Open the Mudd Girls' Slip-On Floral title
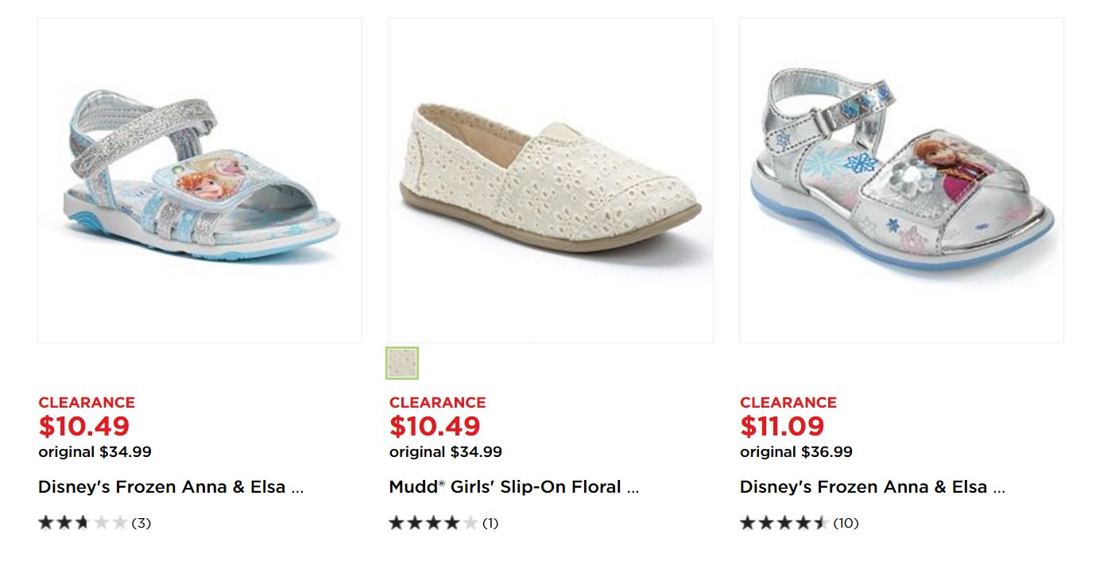Viewport: 1119px width, 569px height. pyautogui.click(x=513, y=487)
